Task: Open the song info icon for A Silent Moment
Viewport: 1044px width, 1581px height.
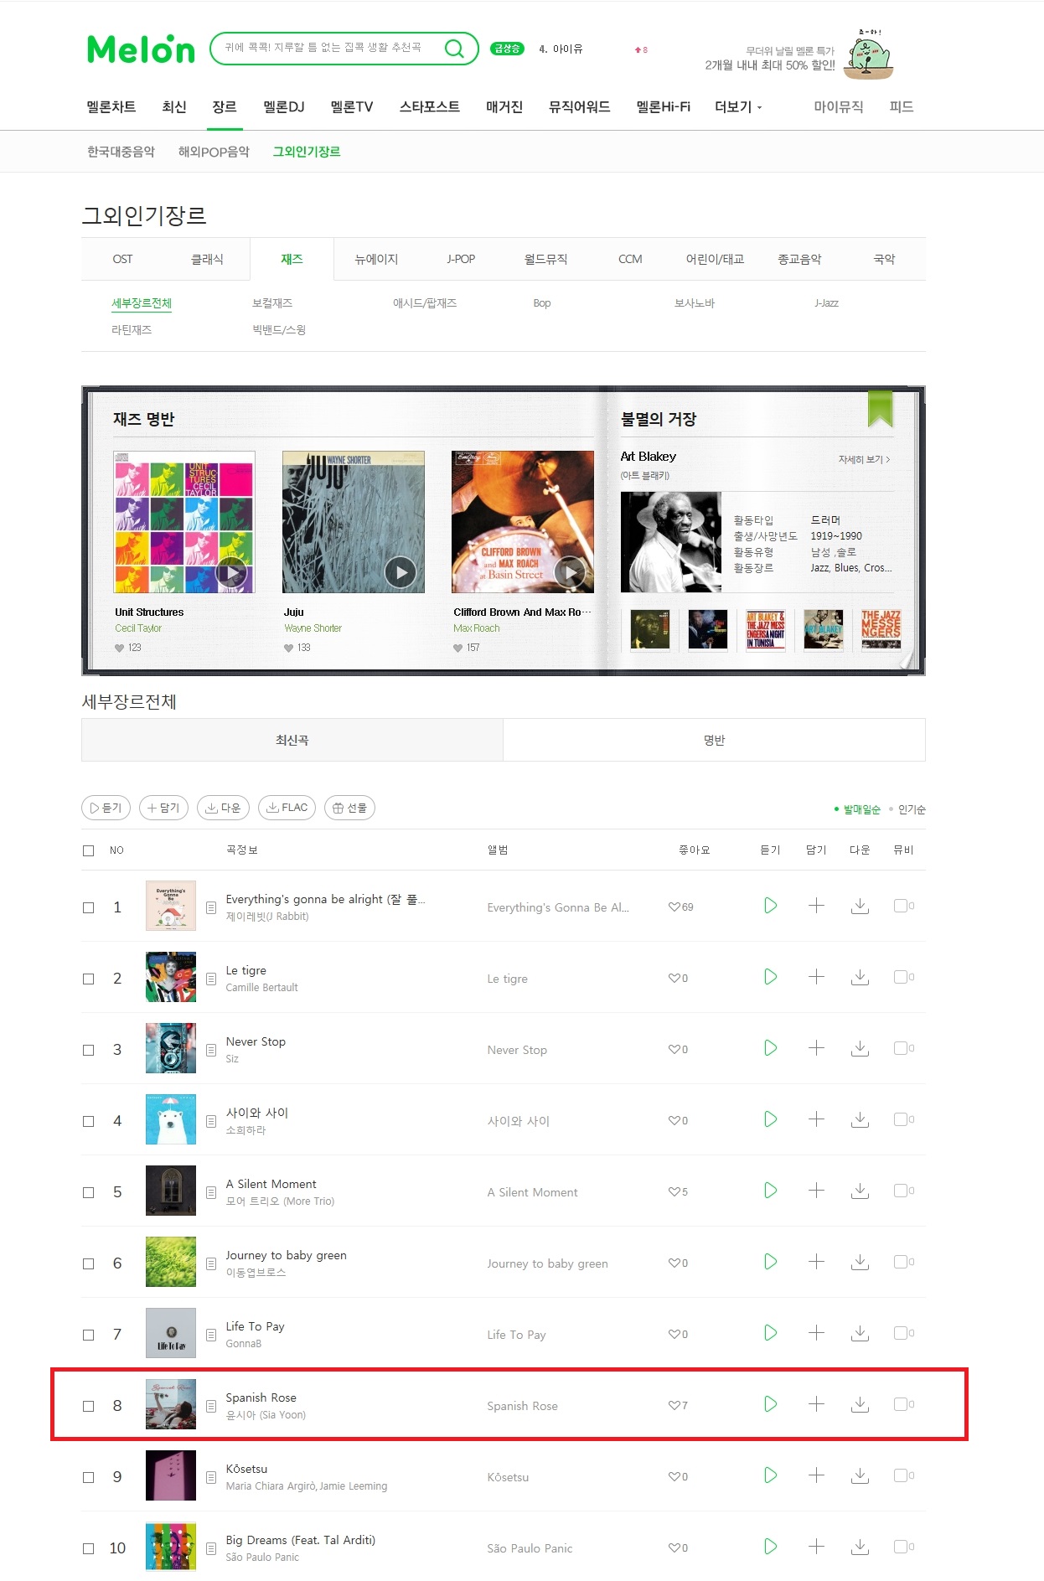Action: pyautogui.click(x=211, y=1192)
